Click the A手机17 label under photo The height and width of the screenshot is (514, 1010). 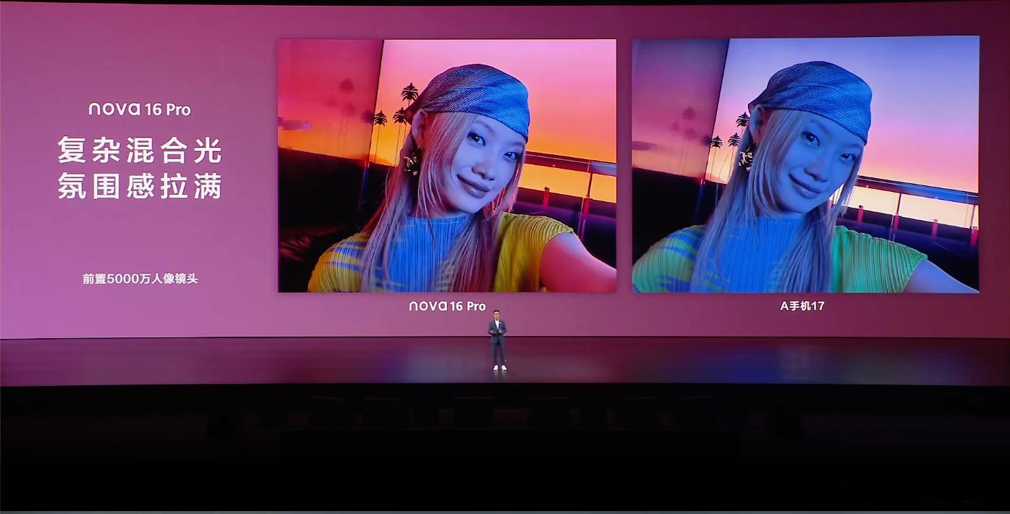pos(802,306)
